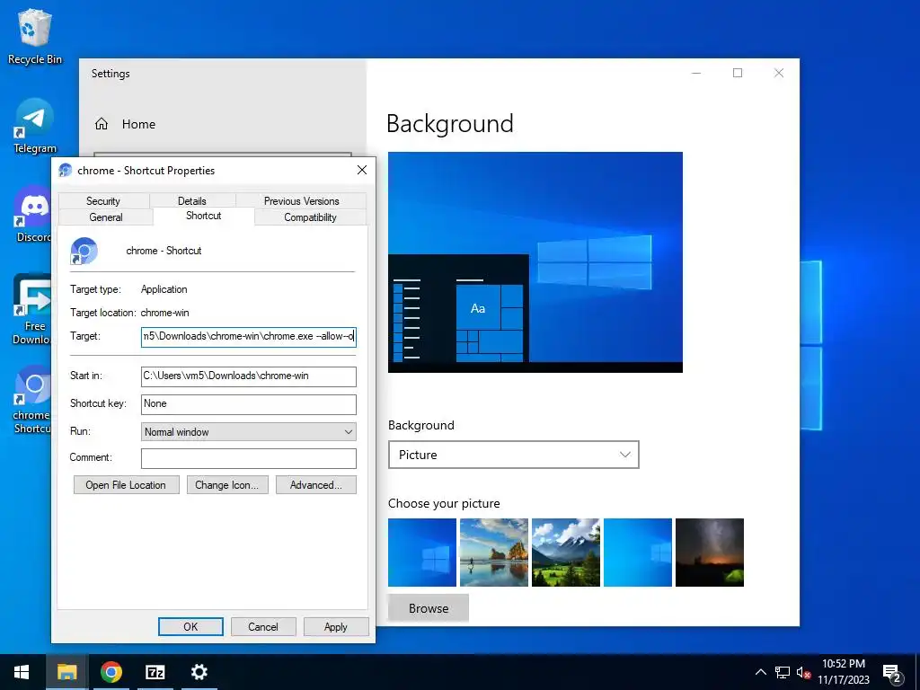Screen dimensions: 920x690
Task: Expand the Run Normal window dropdown
Action: click(x=248, y=432)
